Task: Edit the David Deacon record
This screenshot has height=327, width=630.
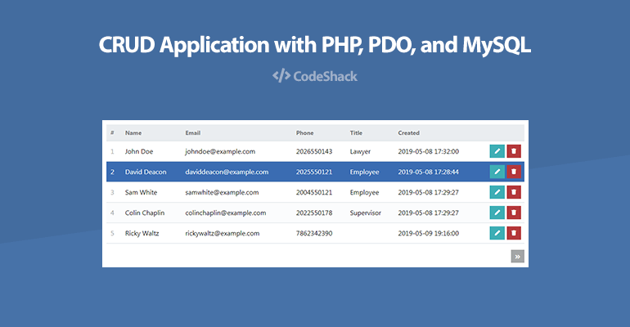Action: coord(497,172)
